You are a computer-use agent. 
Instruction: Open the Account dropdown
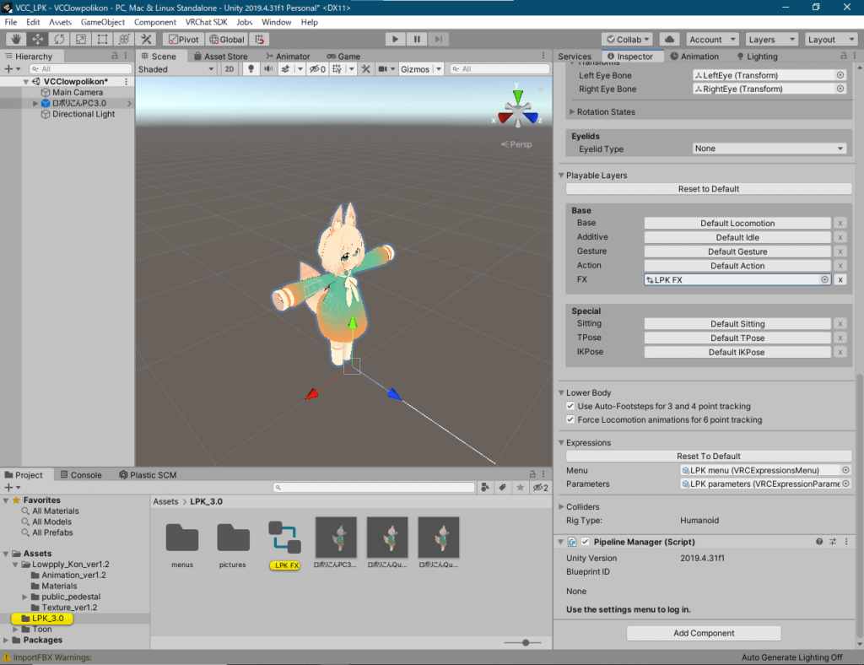point(712,39)
